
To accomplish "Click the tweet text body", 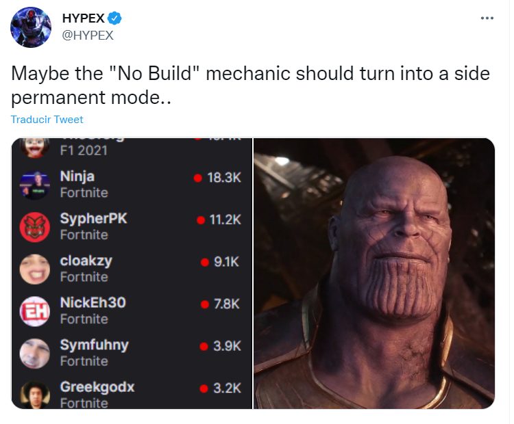I will (x=250, y=85).
